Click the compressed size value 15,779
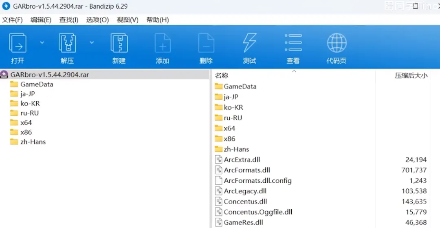Image resolution: width=440 pixels, height=228 pixels. (x=416, y=212)
